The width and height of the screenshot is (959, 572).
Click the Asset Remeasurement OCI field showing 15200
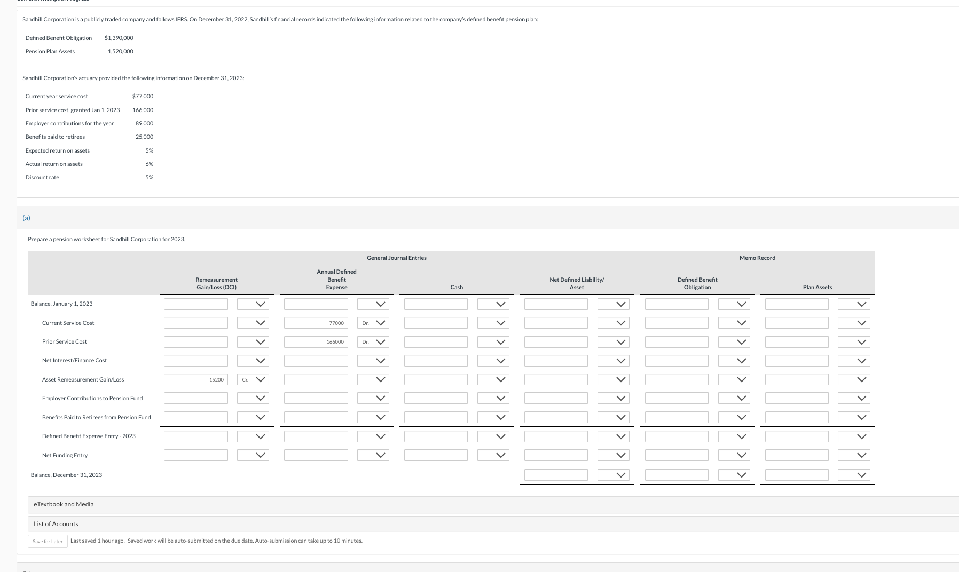[x=196, y=379]
